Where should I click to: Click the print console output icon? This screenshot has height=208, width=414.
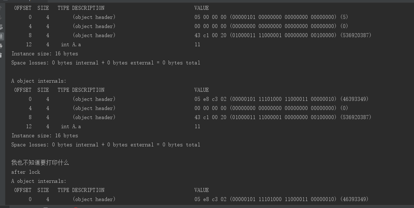pos(1,46)
